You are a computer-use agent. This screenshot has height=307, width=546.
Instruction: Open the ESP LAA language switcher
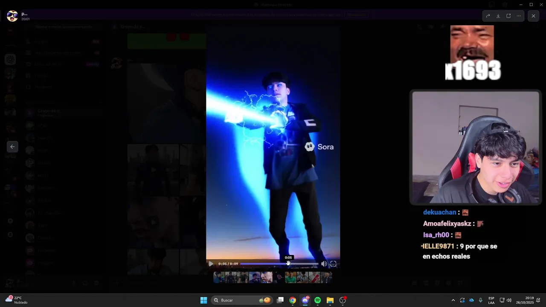(491, 300)
